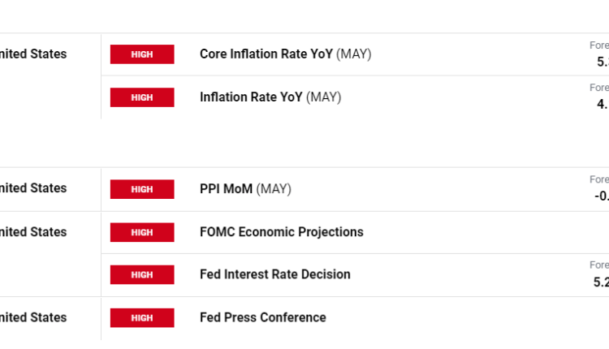Click the HIGH badge beside Inflation Rate YoY

142,97
